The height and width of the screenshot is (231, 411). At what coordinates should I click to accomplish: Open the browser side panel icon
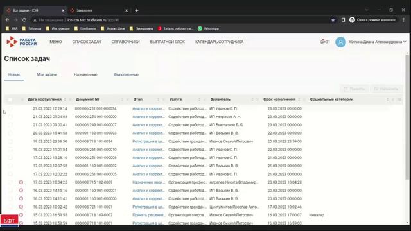(x=344, y=20)
